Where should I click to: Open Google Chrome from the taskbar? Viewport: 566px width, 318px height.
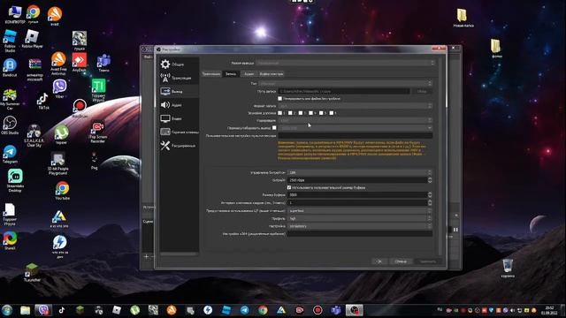[x=263, y=310]
